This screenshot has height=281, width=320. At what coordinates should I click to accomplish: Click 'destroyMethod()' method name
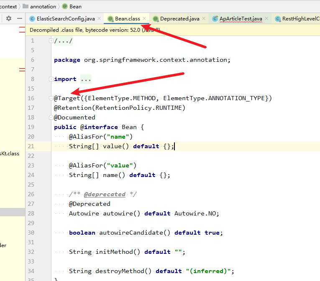[123, 271]
